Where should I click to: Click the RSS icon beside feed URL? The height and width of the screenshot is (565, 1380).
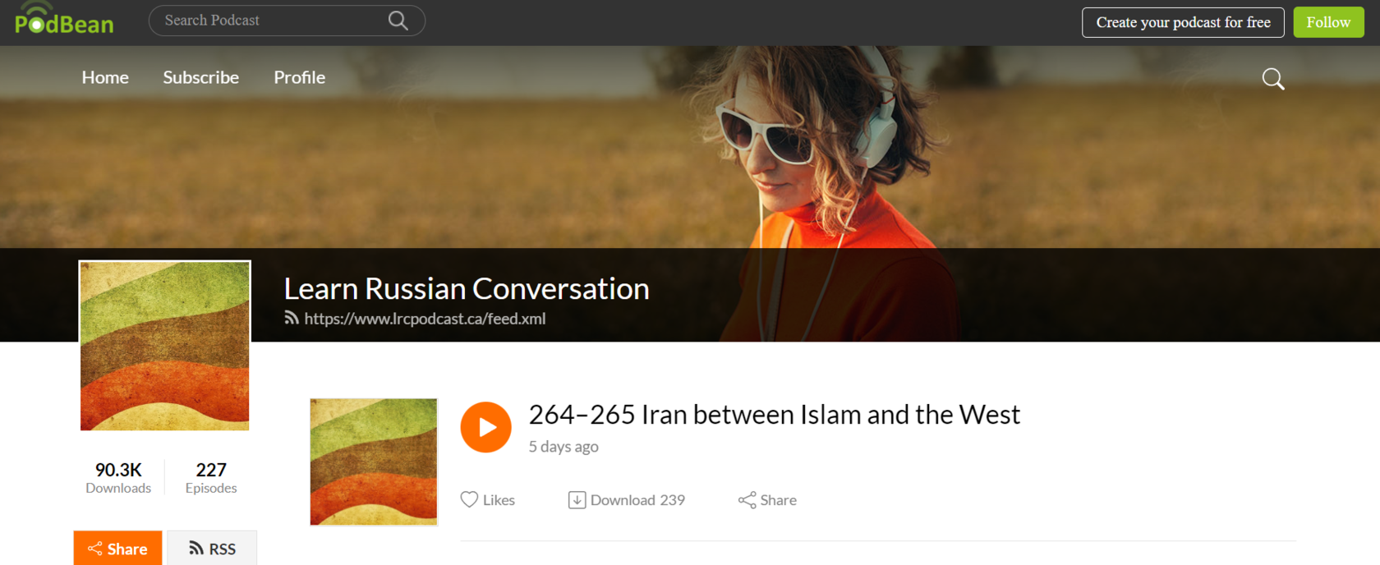pyautogui.click(x=292, y=318)
